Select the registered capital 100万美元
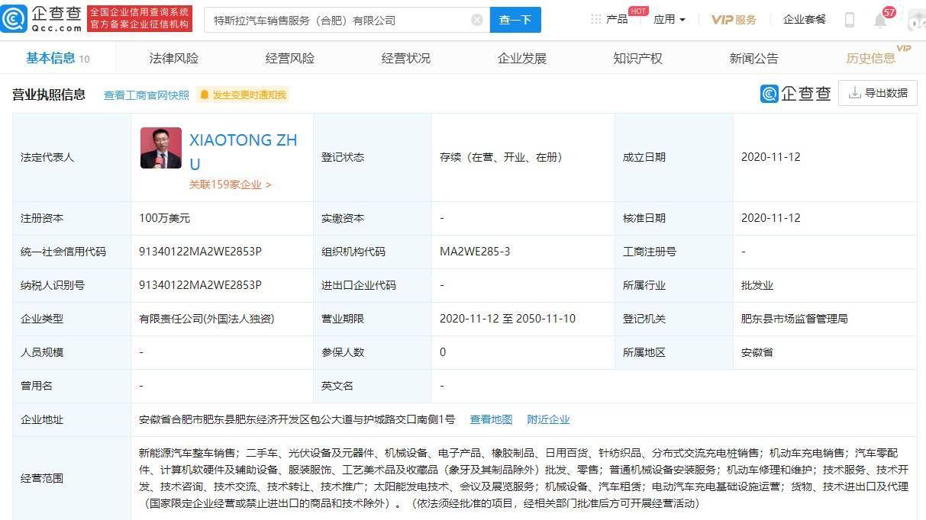 (164, 218)
